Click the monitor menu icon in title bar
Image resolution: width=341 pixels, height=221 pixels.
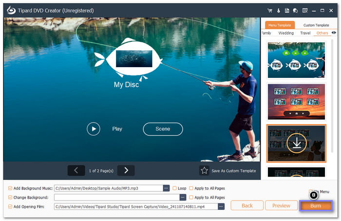[x=305, y=10]
